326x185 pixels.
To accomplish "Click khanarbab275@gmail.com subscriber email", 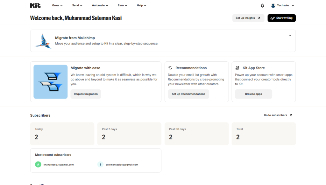I will (59, 165).
